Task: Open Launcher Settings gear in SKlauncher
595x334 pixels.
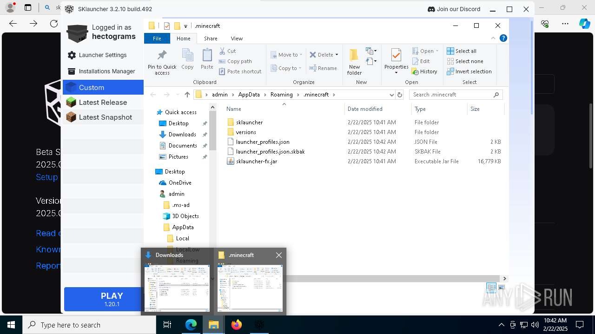Action: [x=72, y=55]
